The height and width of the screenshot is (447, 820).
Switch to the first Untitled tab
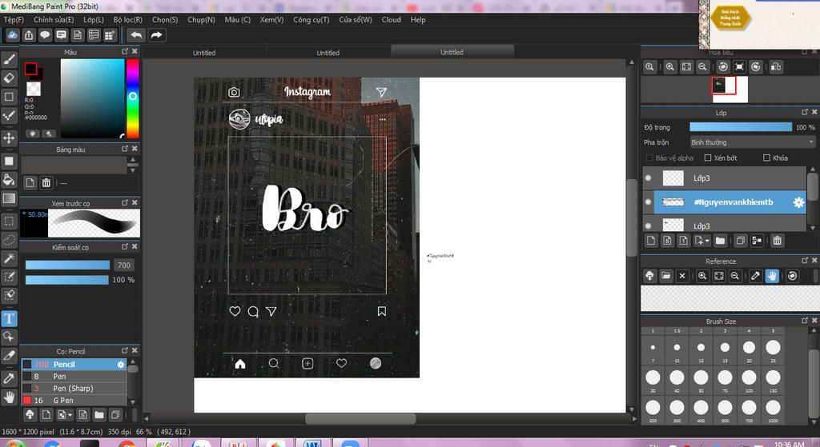(x=204, y=53)
